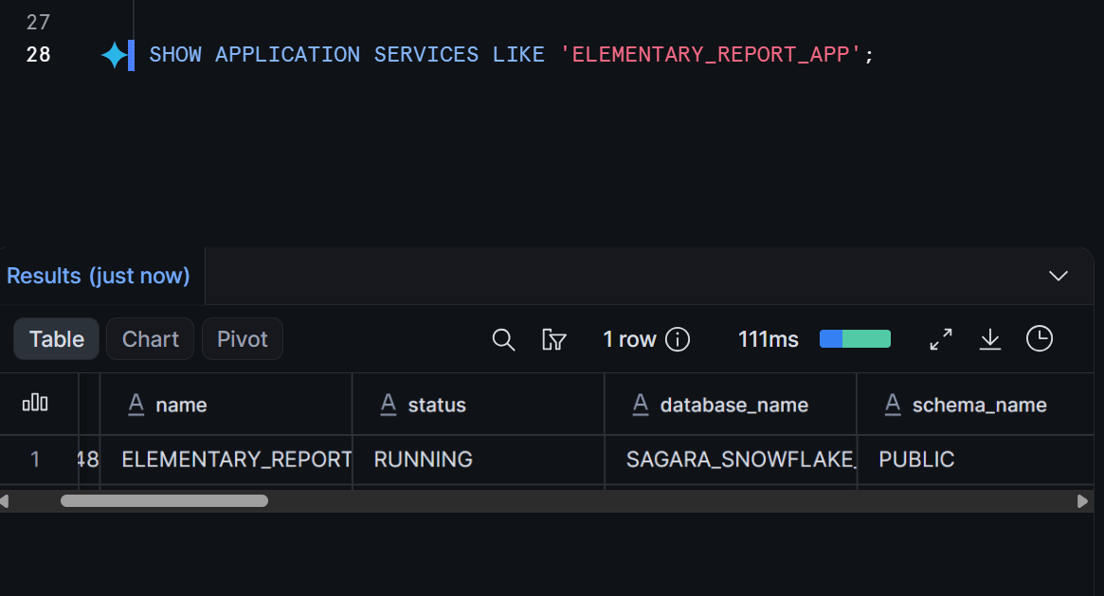Click the schema_name column header
The height and width of the screenshot is (596, 1104).
pos(975,405)
